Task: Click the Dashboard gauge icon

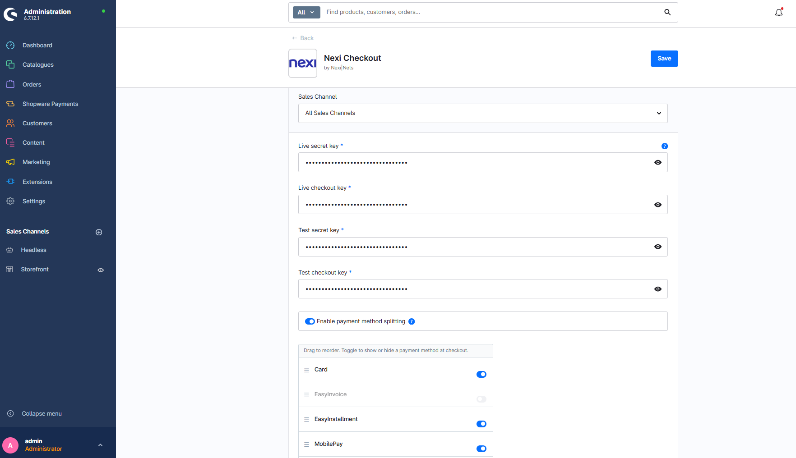Action: click(10, 45)
